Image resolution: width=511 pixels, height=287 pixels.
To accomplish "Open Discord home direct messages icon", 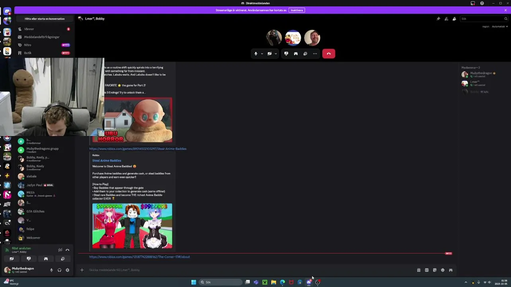I will (x=7, y=12).
